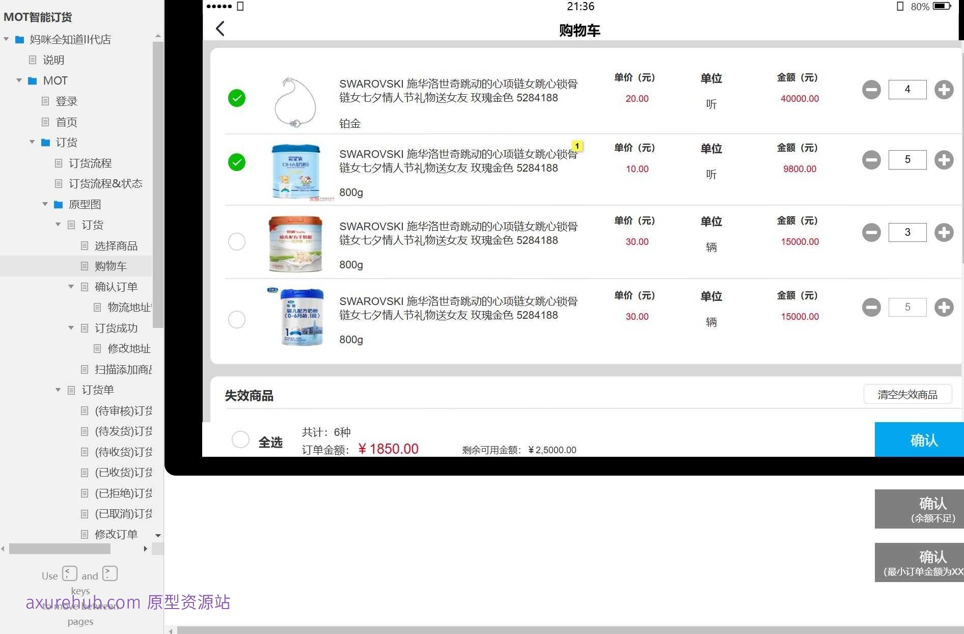Screen dimensions: 964x634
Task: Click the 妈咪全知道II代店 folder icon
Action: click(20, 40)
